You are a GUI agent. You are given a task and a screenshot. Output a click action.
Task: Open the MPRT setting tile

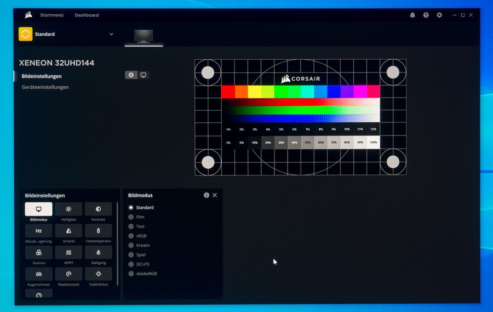coord(68,252)
